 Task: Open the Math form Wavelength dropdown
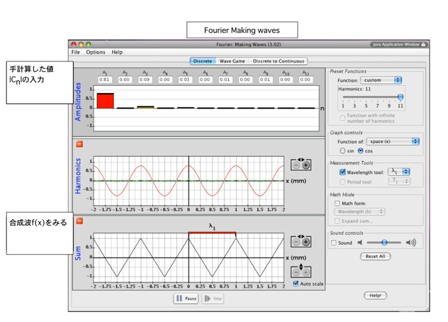coord(360,212)
